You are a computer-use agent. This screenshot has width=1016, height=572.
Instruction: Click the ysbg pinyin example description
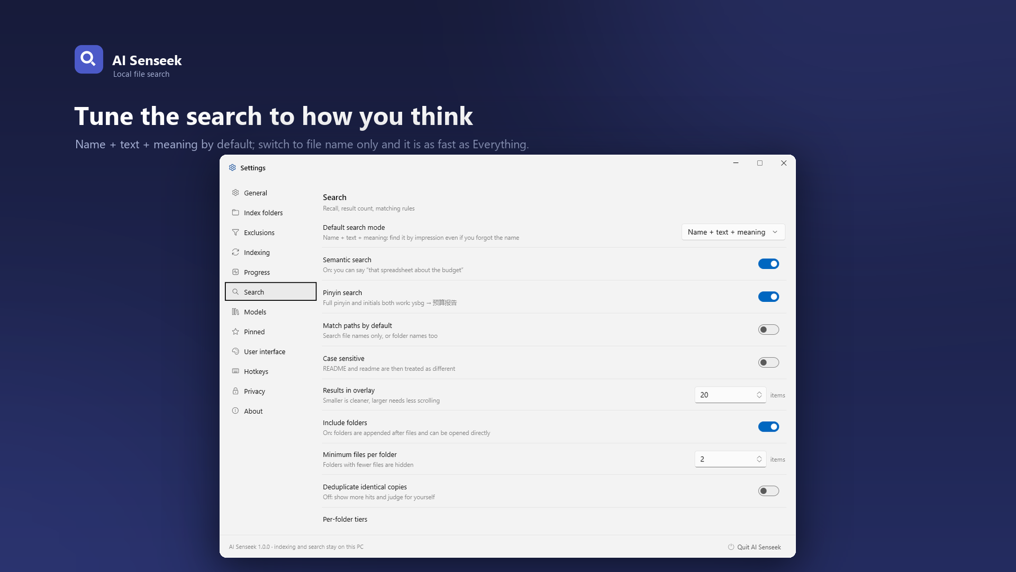point(390,303)
